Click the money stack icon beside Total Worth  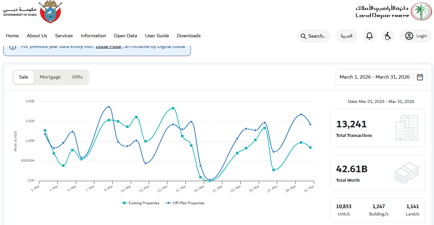point(407,173)
